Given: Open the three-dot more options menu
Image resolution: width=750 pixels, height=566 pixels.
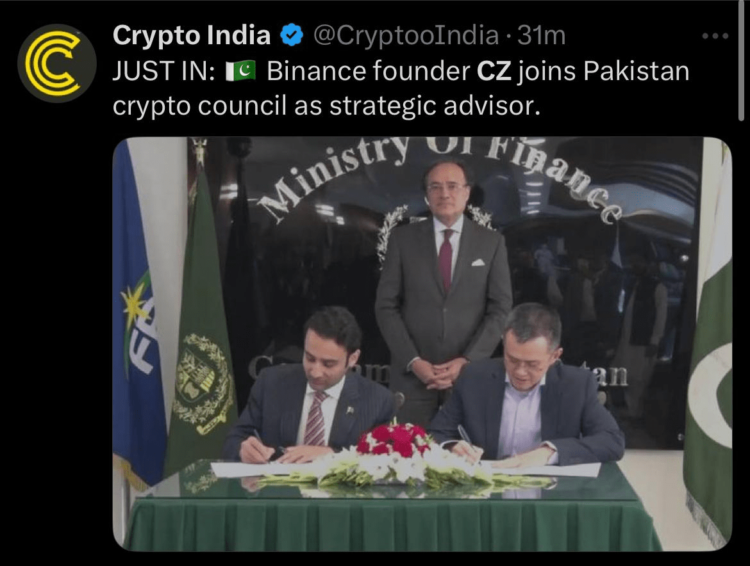Looking at the screenshot, I should click(715, 36).
